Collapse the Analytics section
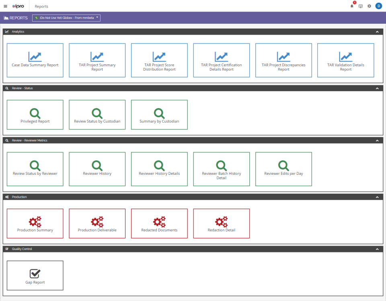Viewport: 386px width, 301px height. coord(377,31)
